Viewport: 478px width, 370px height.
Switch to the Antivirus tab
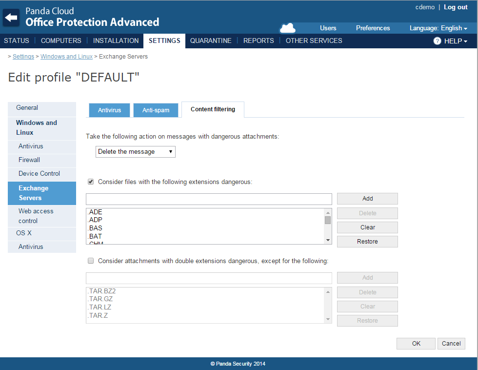[109, 110]
